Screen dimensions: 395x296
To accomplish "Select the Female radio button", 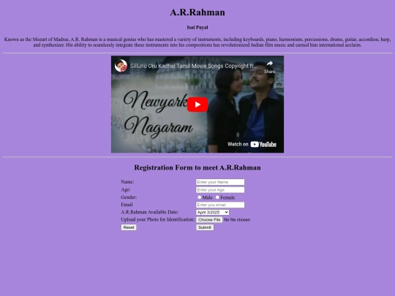I will tap(217, 197).
